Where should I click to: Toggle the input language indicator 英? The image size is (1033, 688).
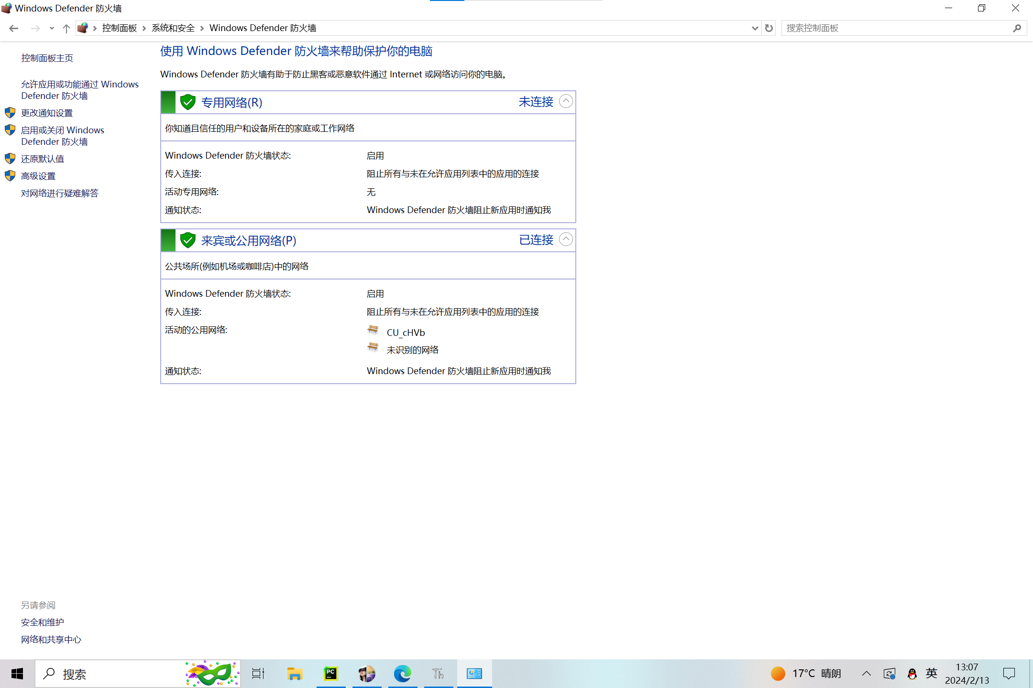click(x=931, y=674)
